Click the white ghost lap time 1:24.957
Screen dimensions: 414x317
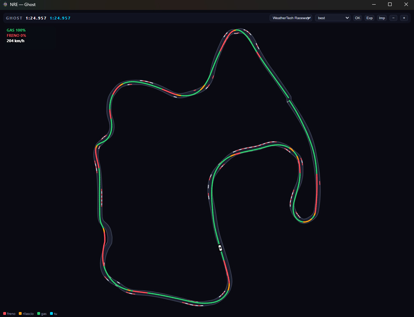(36, 18)
